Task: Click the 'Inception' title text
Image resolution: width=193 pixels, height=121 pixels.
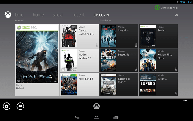Action: click(x=123, y=30)
